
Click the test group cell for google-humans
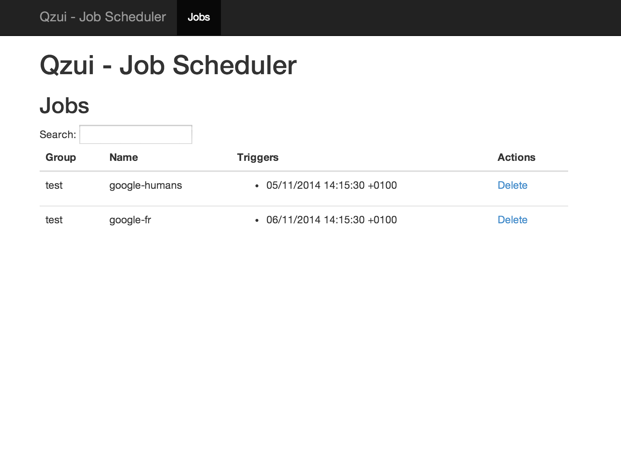point(54,185)
